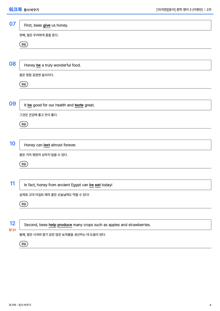Viewport: 220px width, 311px height.
Task: Click the orange 중요 star icon
Action: pos(12,230)
